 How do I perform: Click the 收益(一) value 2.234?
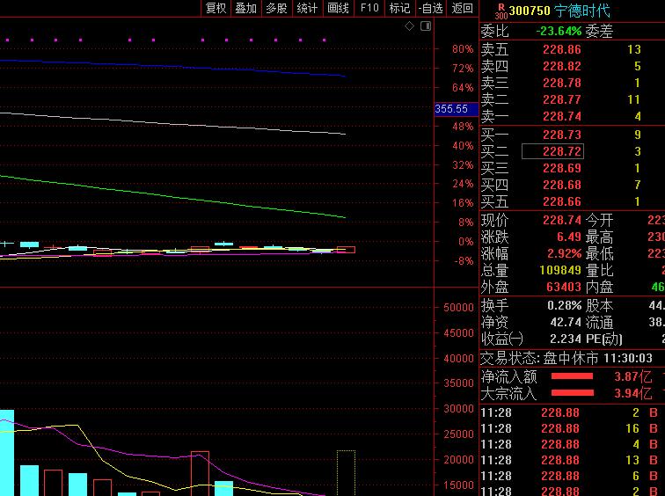[x=566, y=339]
